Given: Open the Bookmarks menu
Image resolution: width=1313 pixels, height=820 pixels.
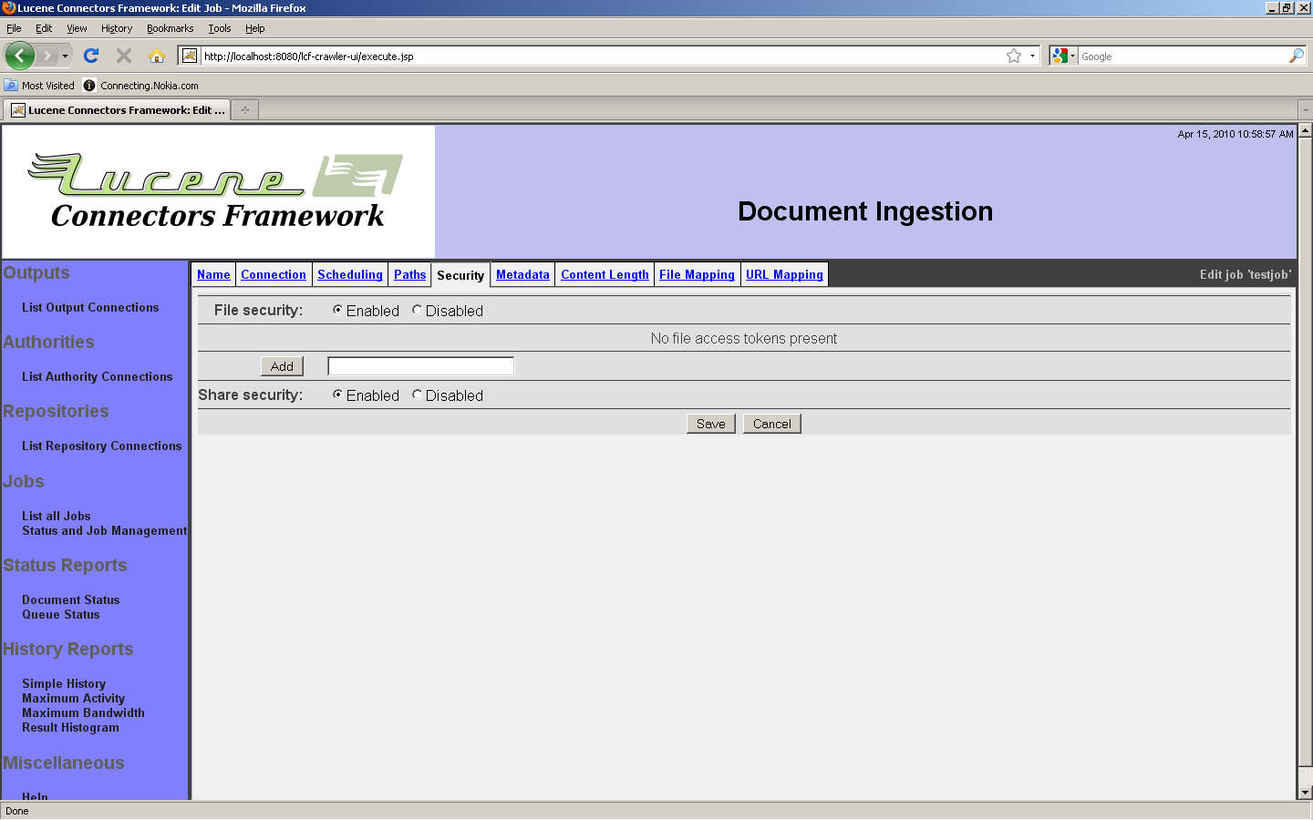Looking at the screenshot, I should pos(170,28).
